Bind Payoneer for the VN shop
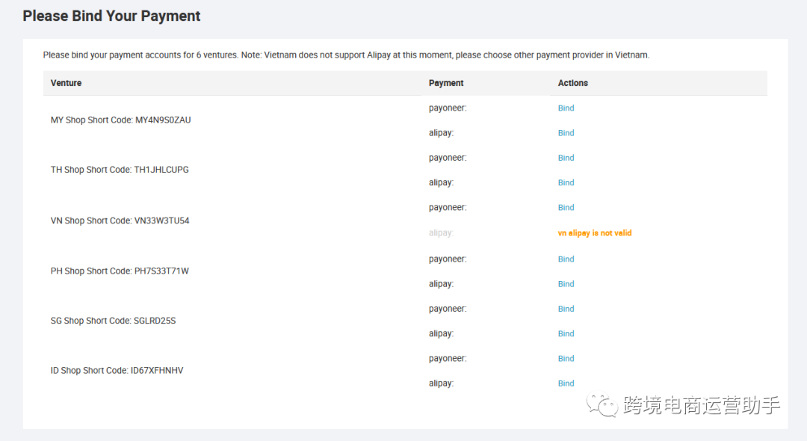The width and height of the screenshot is (807, 441). click(566, 208)
